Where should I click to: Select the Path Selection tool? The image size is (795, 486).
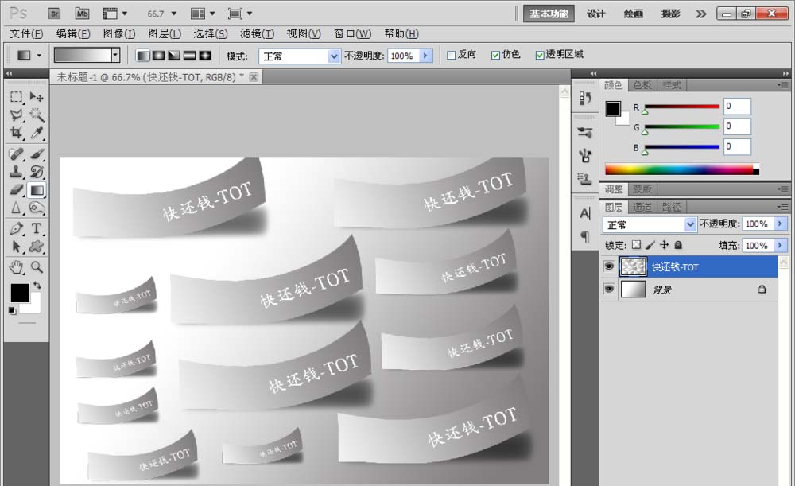tap(17, 247)
